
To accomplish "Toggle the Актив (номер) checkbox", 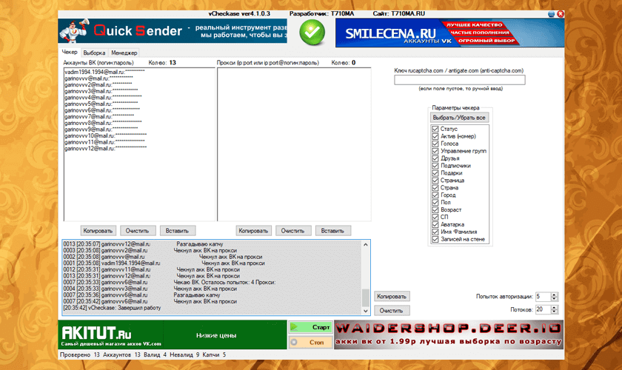I will click(435, 136).
